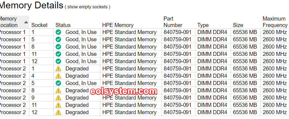
Task: Select Degraded status text for Processor 2 socket 11
Action: [x=77, y=105]
